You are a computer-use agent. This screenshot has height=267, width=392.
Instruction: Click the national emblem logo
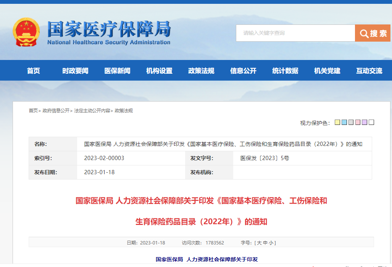click(x=26, y=32)
